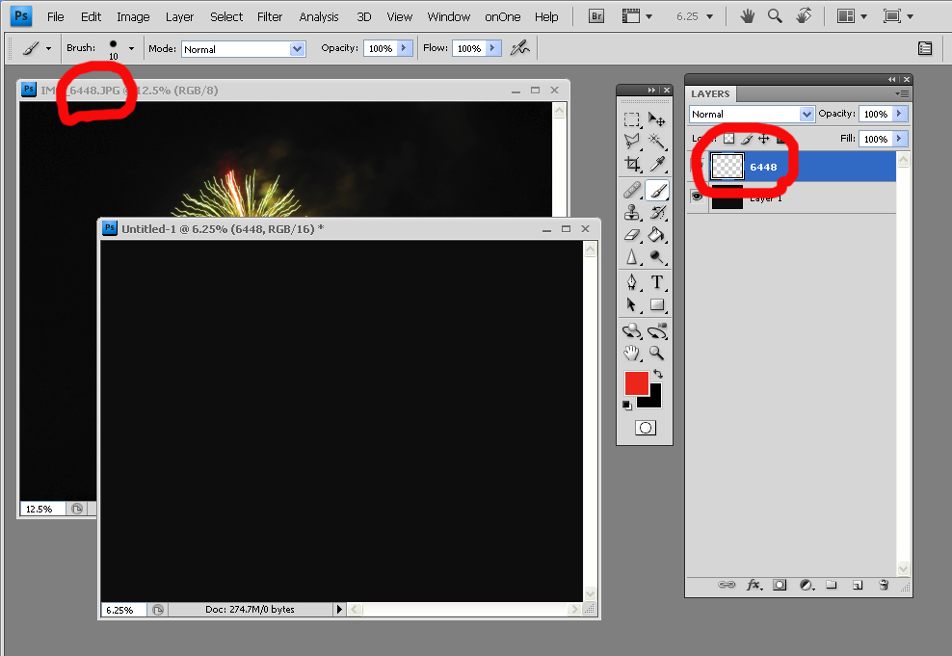Screen dimensions: 952x656
Task: Open the Filter menu
Action: [x=270, y=16]
